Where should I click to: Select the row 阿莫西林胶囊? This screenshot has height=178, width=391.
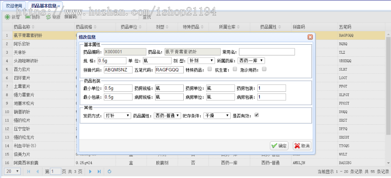tap(194, 163)
